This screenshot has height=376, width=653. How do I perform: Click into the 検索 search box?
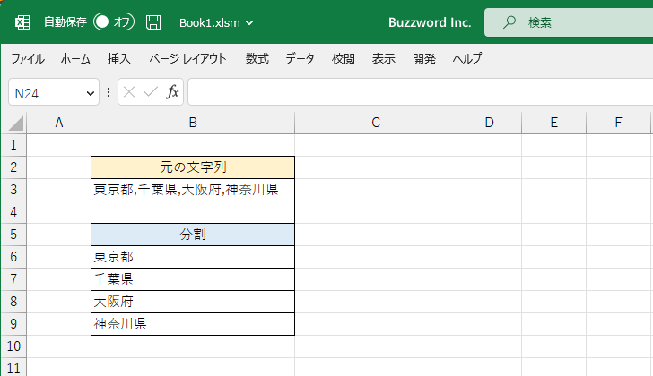(569, 22)
